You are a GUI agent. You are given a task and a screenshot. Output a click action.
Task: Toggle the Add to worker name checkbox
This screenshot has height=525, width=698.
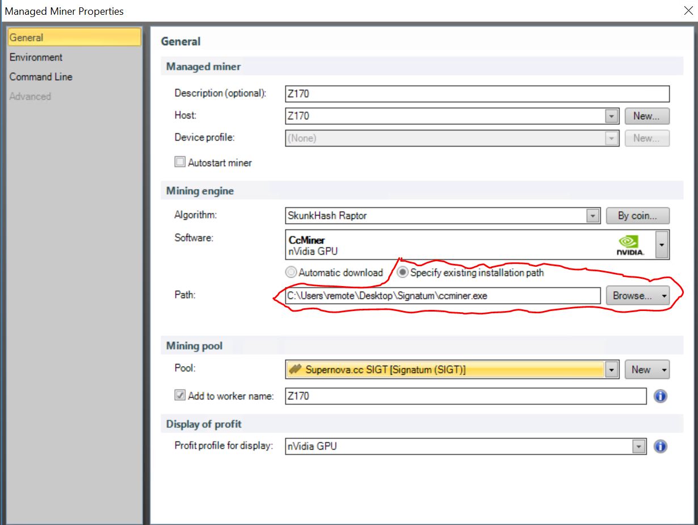point(180,396)
